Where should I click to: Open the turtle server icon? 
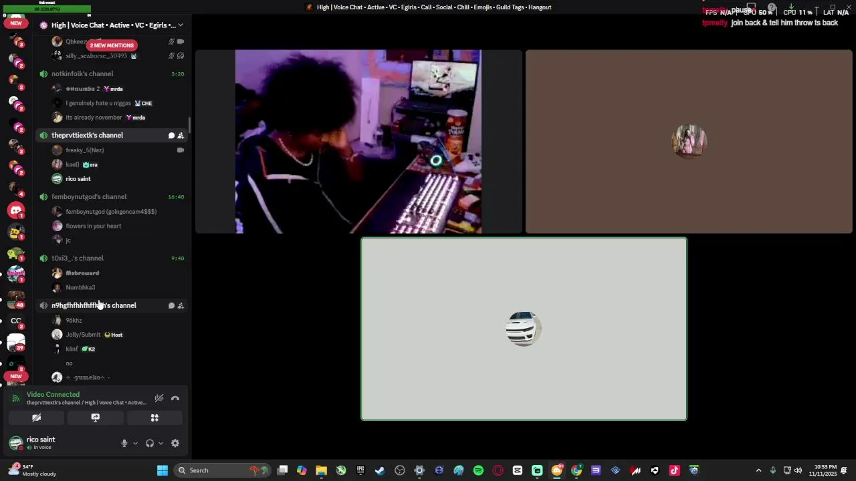[x=15, y=254]
